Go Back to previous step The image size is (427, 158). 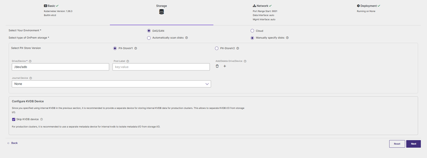click(13, 143)
